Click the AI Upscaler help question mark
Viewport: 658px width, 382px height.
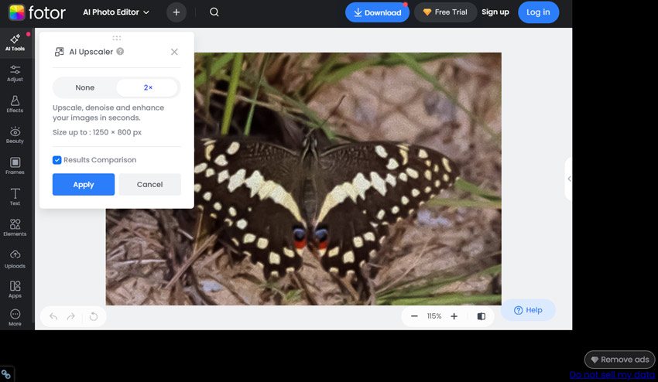pos(120,52)
